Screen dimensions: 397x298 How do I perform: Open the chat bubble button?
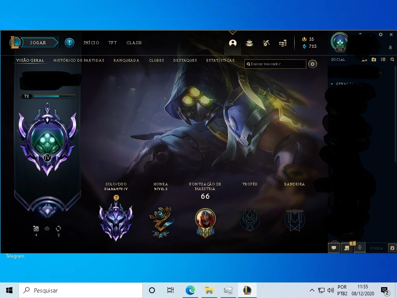[334, 248]
